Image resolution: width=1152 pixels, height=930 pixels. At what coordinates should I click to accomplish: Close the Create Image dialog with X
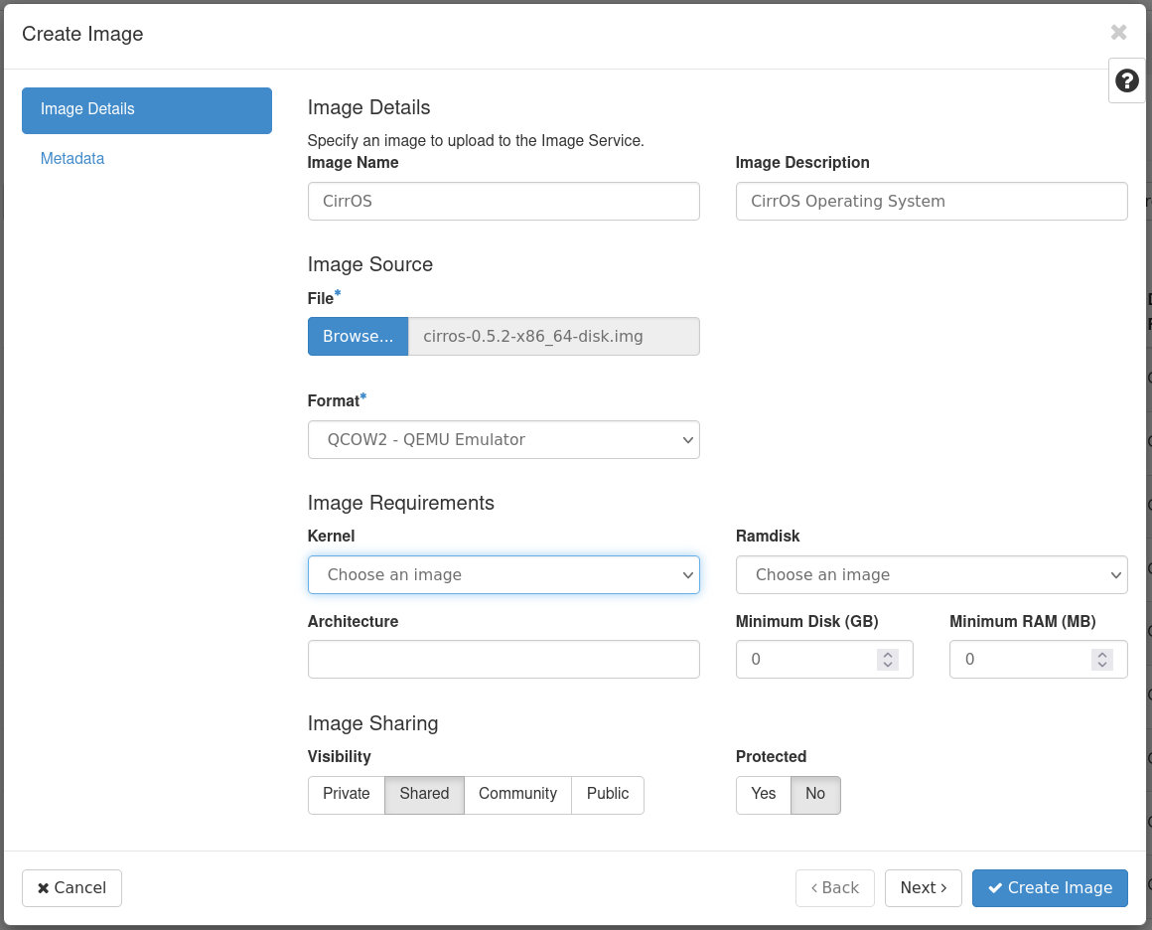point(1118,33)
